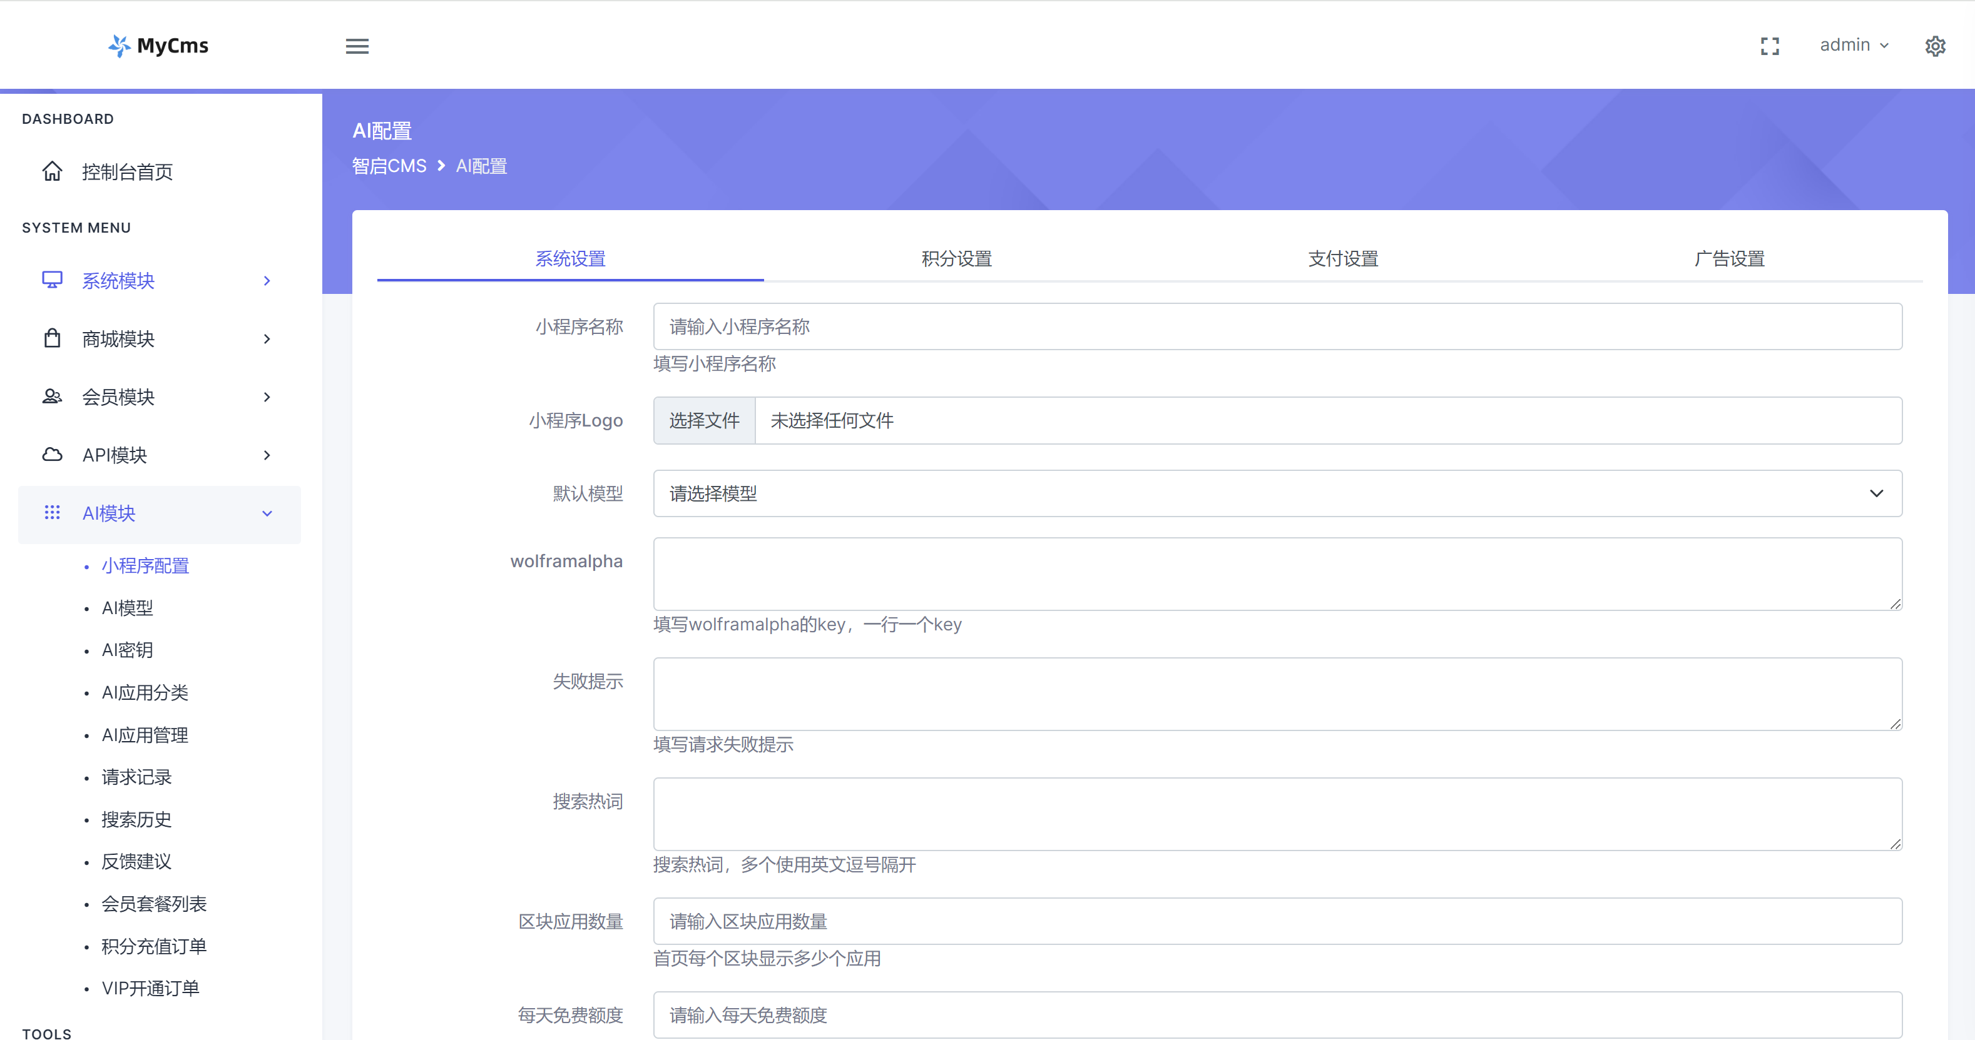This screenshot has width=1975, height=1040.
Task: Toggle the hamburger sidebar menu
Action: pyautogui.click(x=357, y=46)
